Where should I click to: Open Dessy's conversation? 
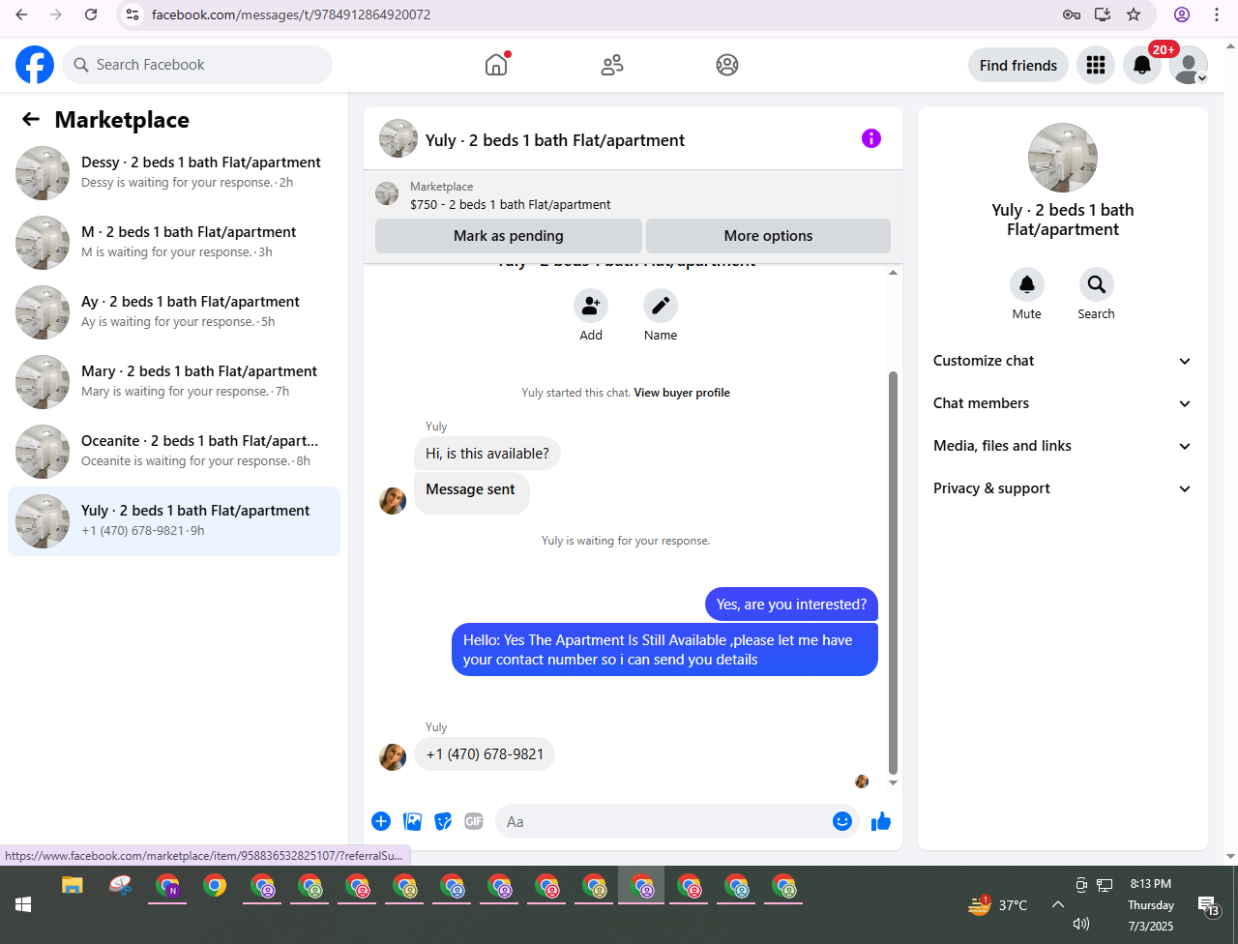point(174,173)
